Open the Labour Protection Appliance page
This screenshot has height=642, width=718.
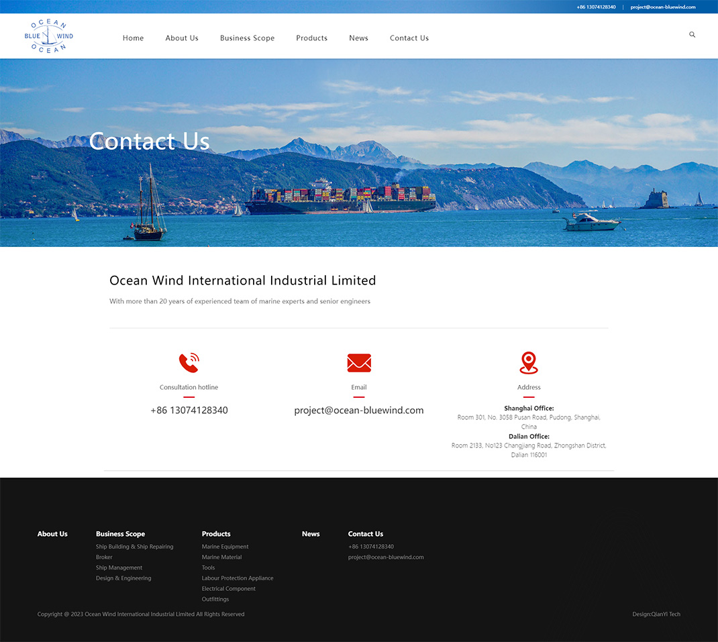point(238,578)
